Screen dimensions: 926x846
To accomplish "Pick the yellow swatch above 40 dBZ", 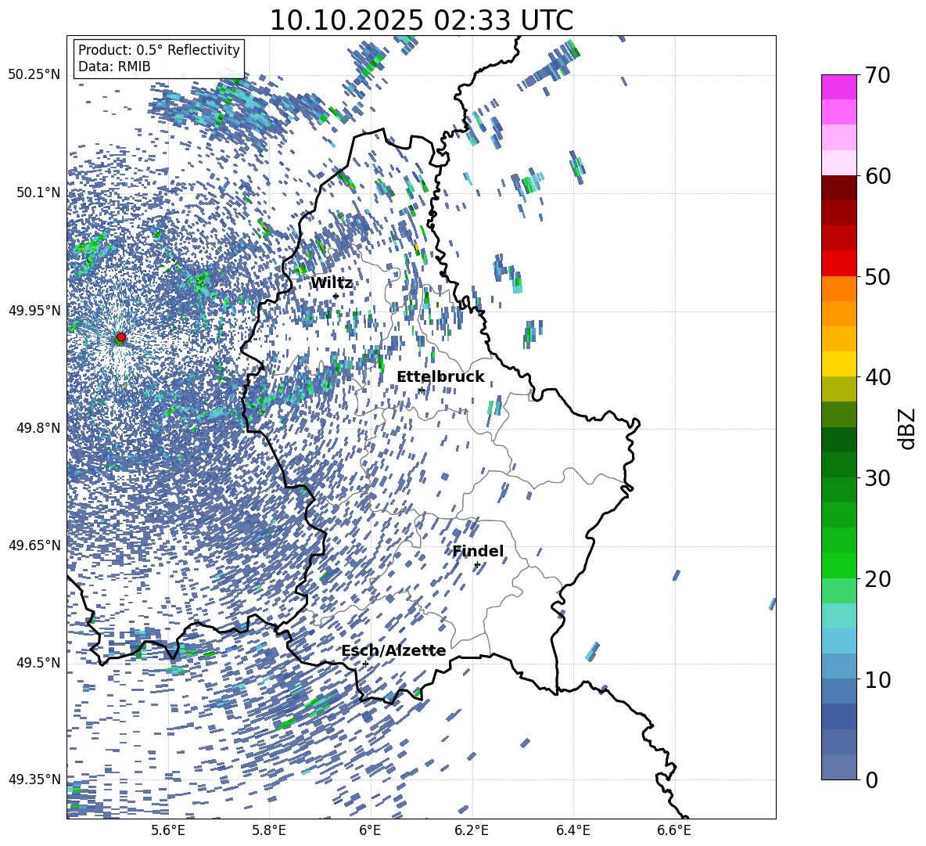I will tap(838, 364).
